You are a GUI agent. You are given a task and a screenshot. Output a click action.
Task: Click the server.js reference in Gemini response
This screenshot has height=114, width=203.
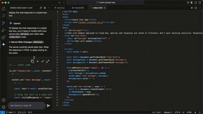[x=25, y=34]
